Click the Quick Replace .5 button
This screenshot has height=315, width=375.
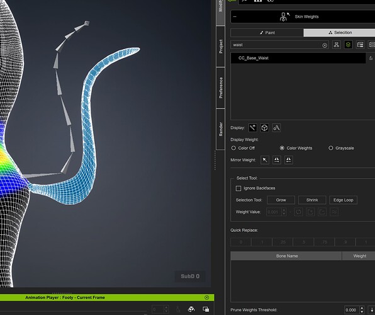click(x=303, y=242)
